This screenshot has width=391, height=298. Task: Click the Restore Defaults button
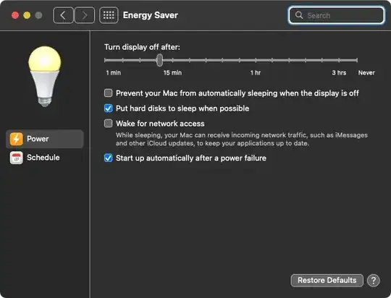coord(327,281)
